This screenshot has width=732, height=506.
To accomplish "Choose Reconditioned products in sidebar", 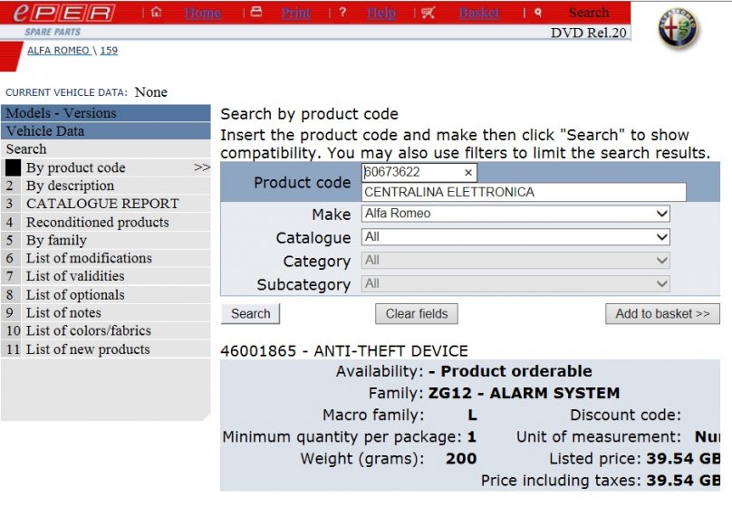I will click(x=97, y=222).
